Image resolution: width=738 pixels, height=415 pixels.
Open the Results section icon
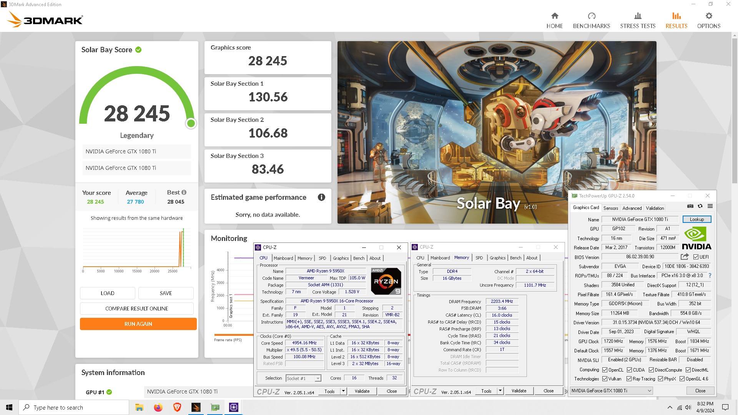click(x=676, y=16)
